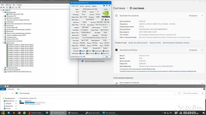Switch to Geeks3D FurMark taskbar item
The image size is (206, 115).
(x=36, y=113)
